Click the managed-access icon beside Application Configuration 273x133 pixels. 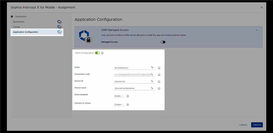(60, 32)
